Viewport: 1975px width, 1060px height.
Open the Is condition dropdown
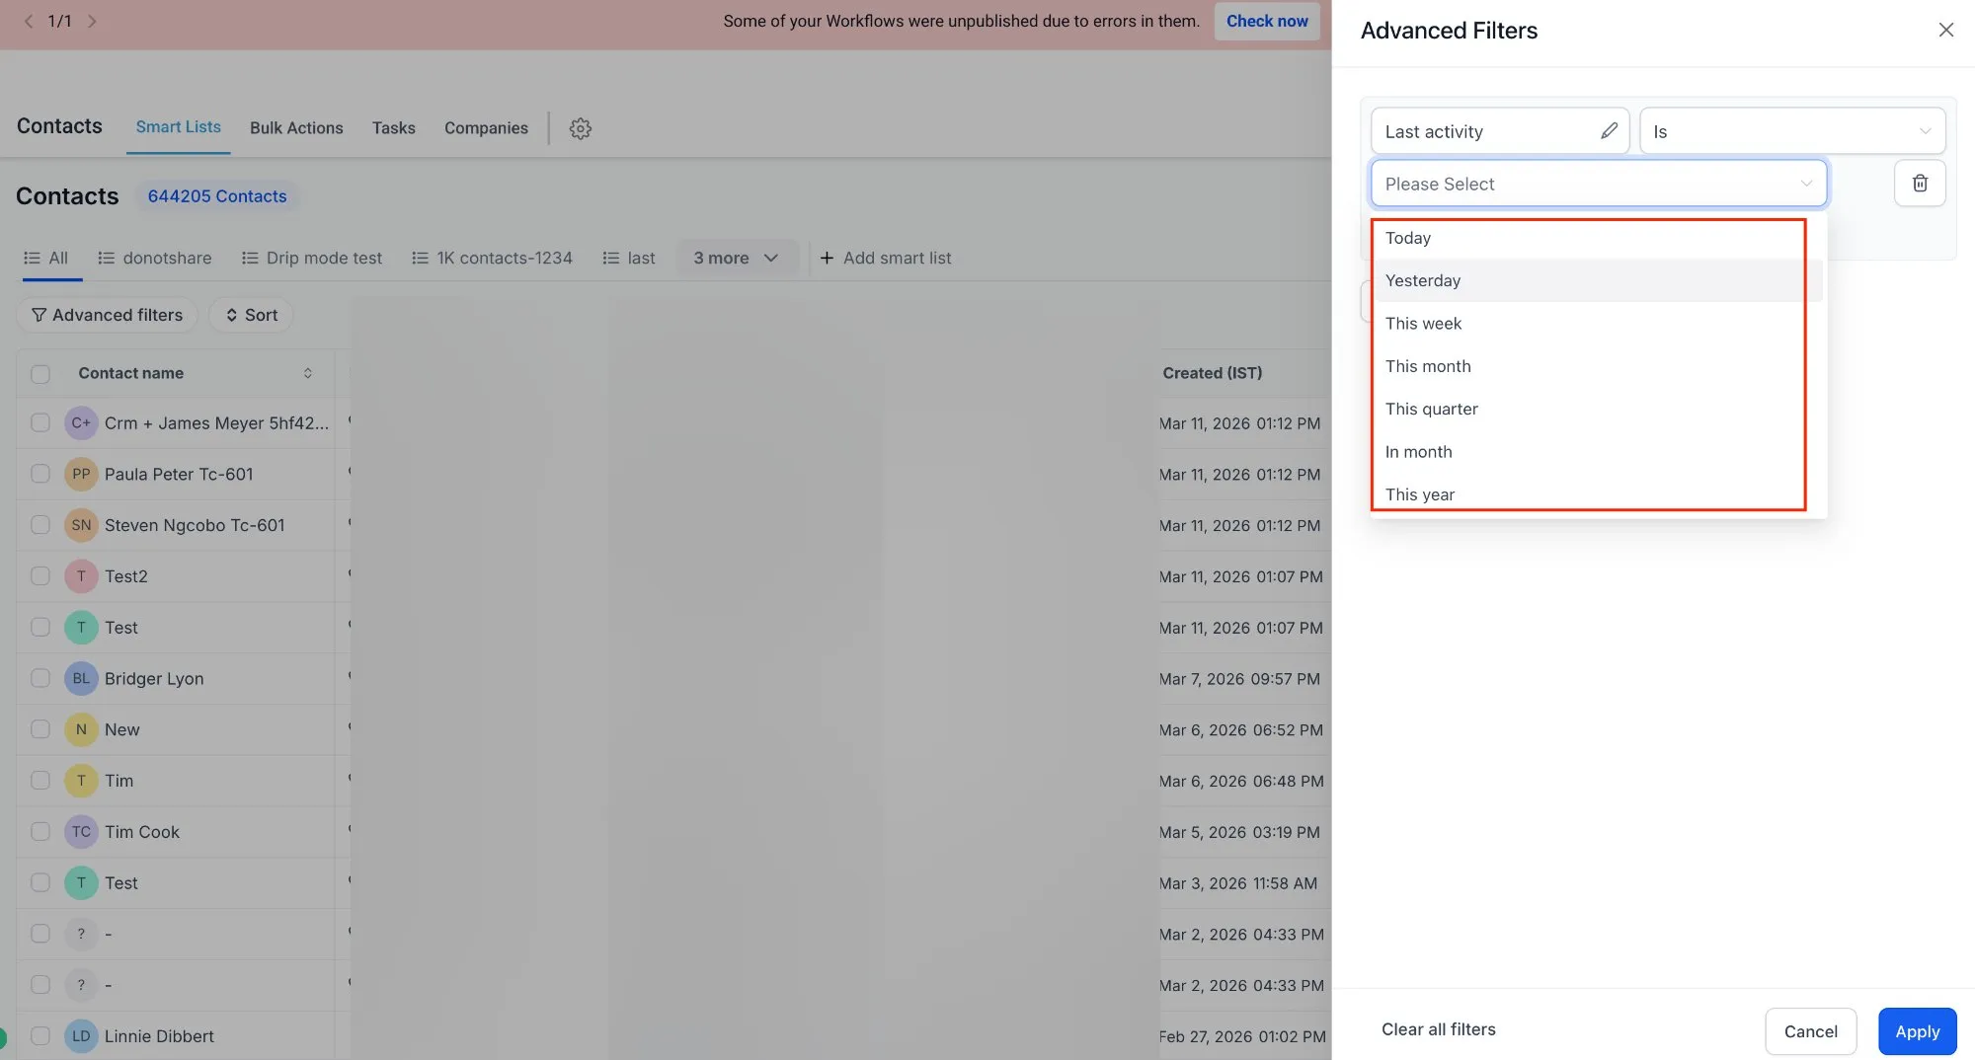[x=1791, y=130]
